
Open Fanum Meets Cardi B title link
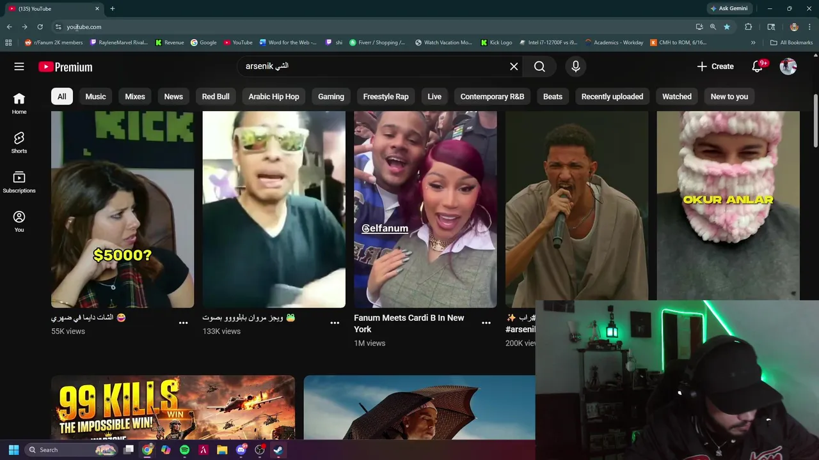coord(409,323)
